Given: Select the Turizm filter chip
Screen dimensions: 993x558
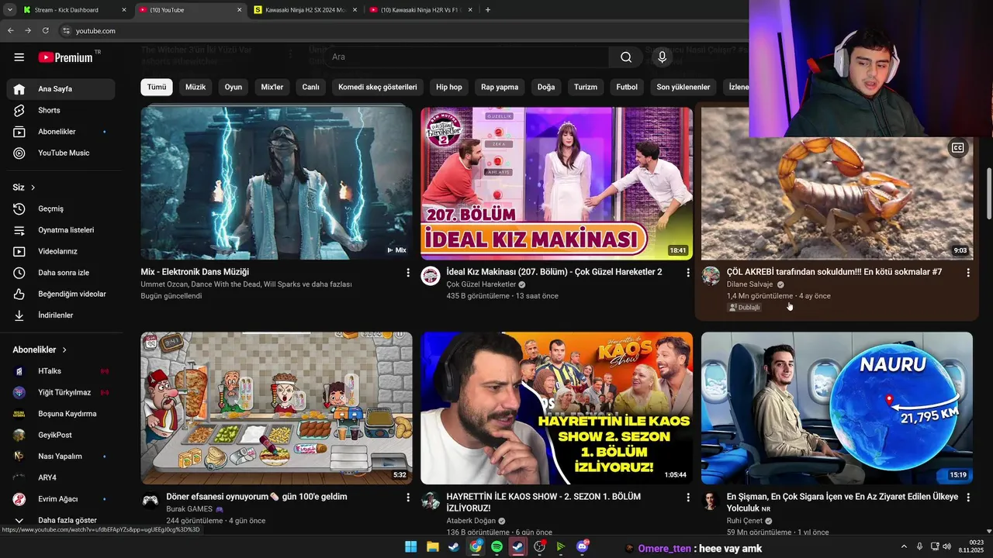Looking at the screenshot, I should [586, 87].
